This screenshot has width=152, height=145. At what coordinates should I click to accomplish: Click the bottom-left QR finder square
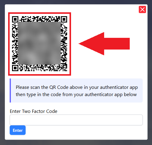coord(15,68)
